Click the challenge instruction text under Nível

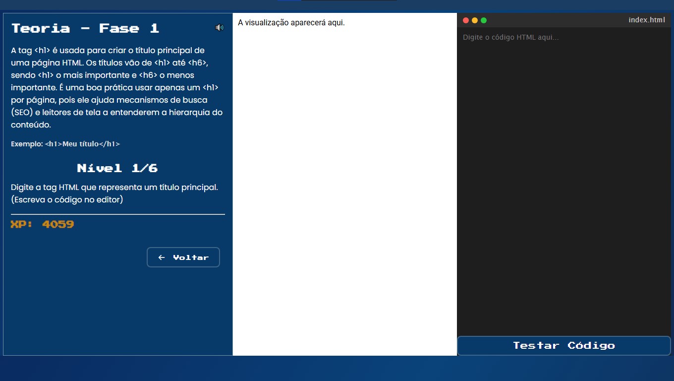(114, 193)
